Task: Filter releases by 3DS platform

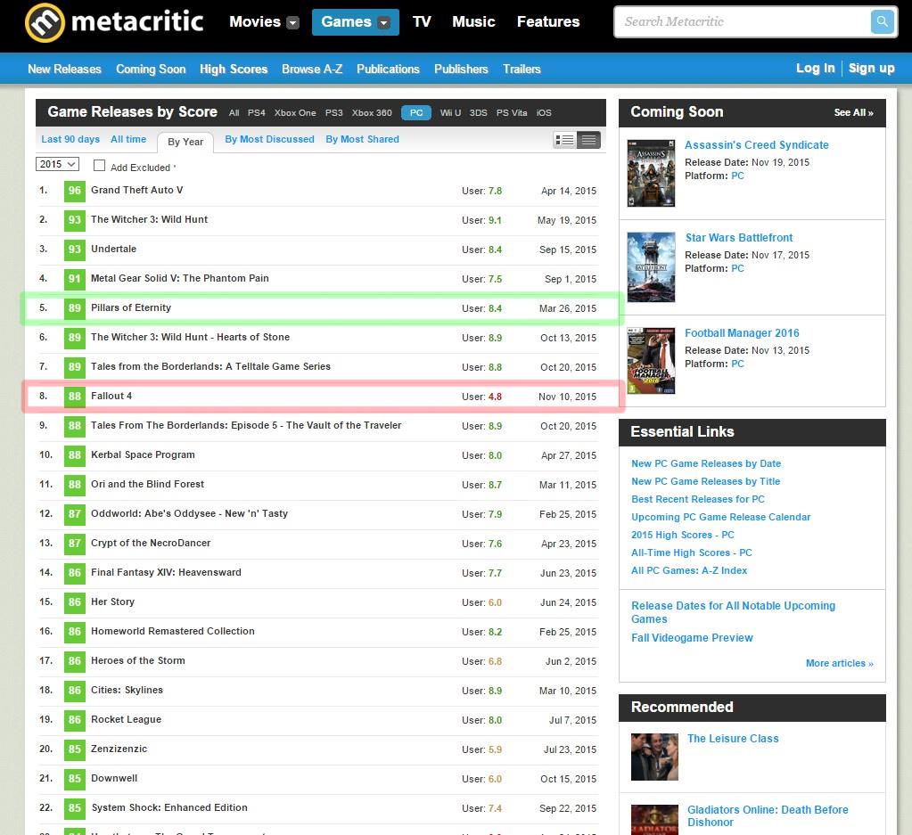Action: coord(478,113)
